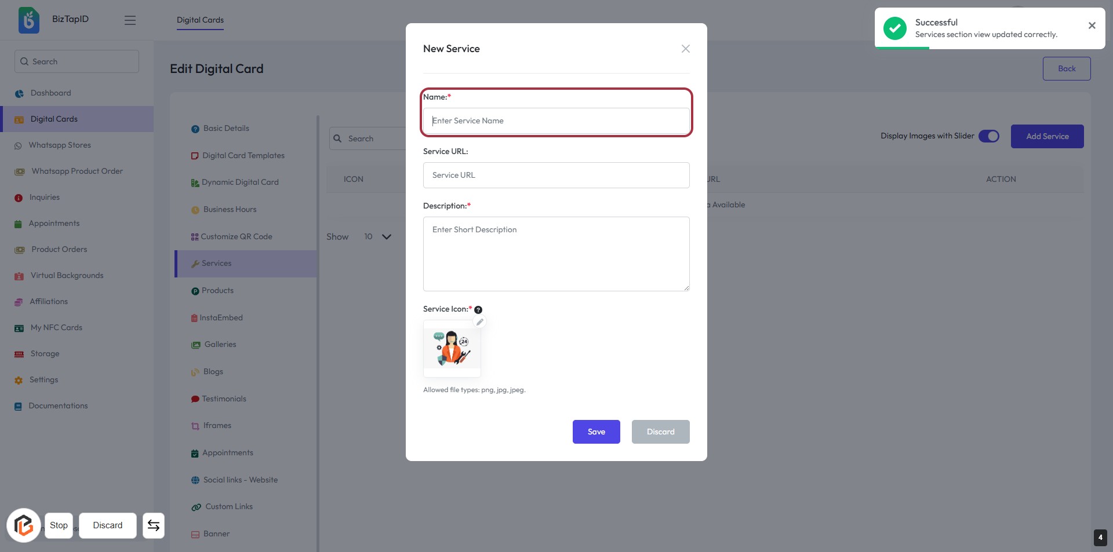This screenshot has height=552, width=1113.
Task: Click the Enter Short Description textarea
Action: point(556,254)
